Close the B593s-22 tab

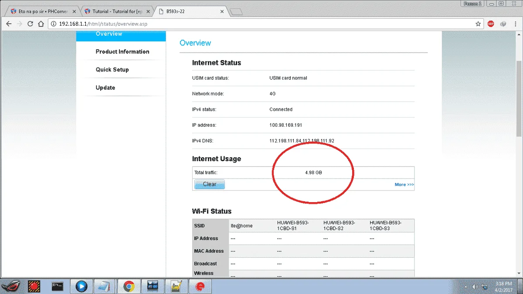pos(221,11)
